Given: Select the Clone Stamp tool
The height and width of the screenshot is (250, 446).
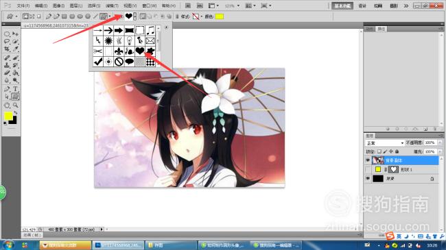Looking at the screenshot, I should coord(7,65).
